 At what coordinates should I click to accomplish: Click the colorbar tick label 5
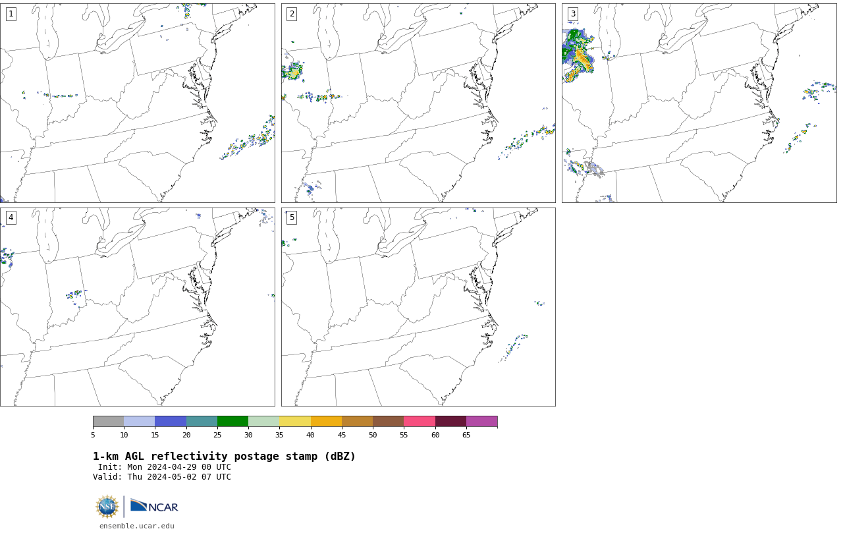[x=93, y=435]
